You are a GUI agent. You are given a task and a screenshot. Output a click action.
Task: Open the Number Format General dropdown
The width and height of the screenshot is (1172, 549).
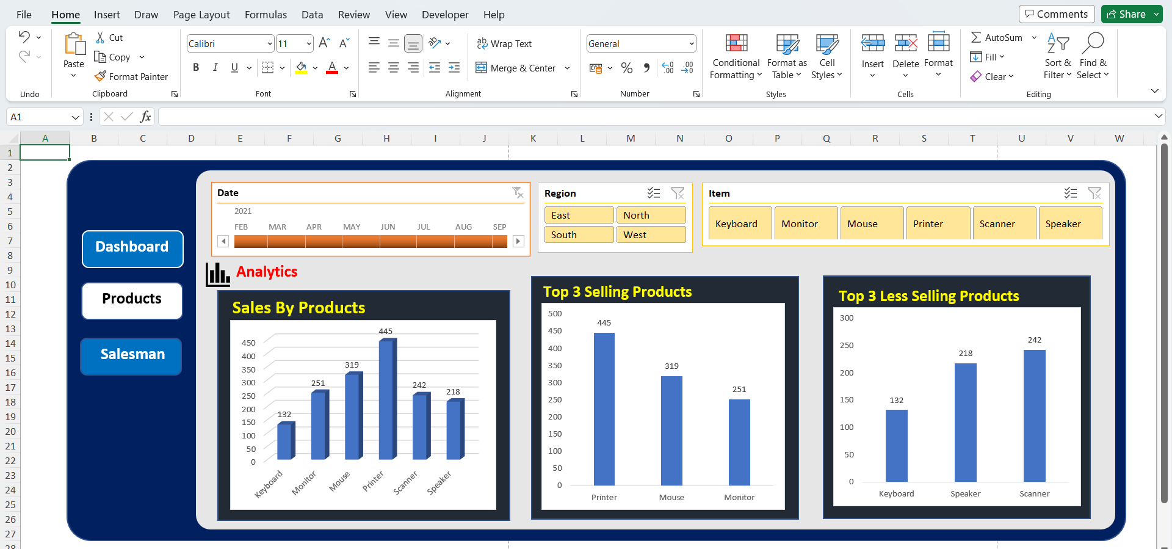692,43
